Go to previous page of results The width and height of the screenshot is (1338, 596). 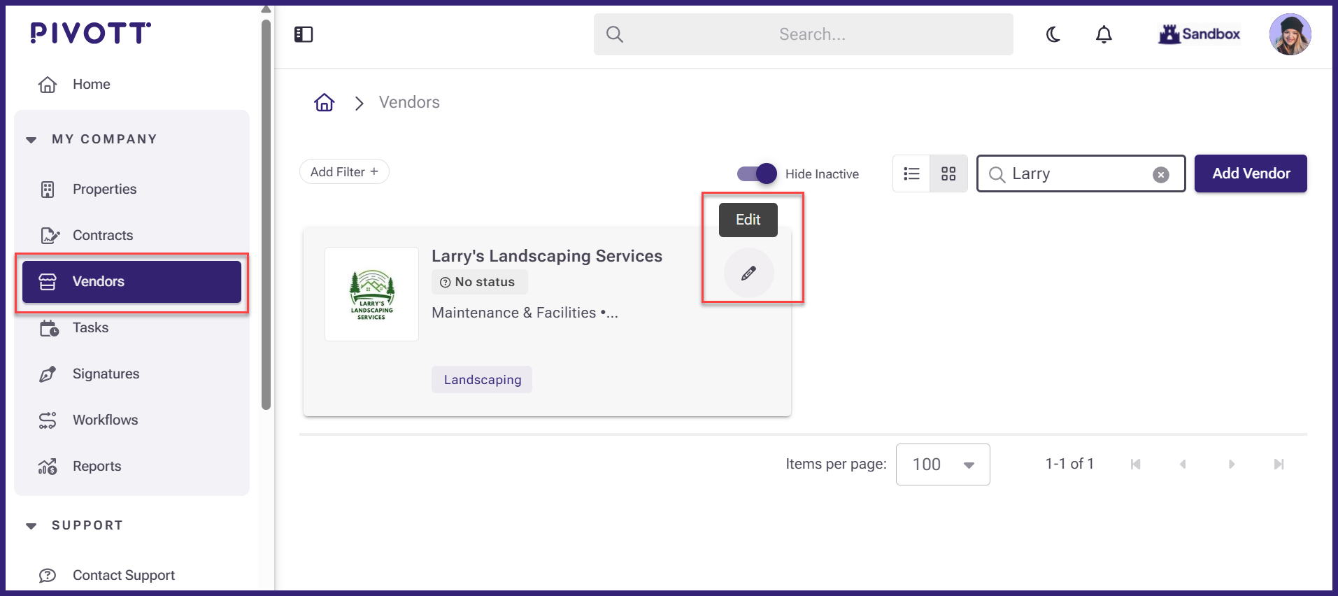(x=1183, y=464)
